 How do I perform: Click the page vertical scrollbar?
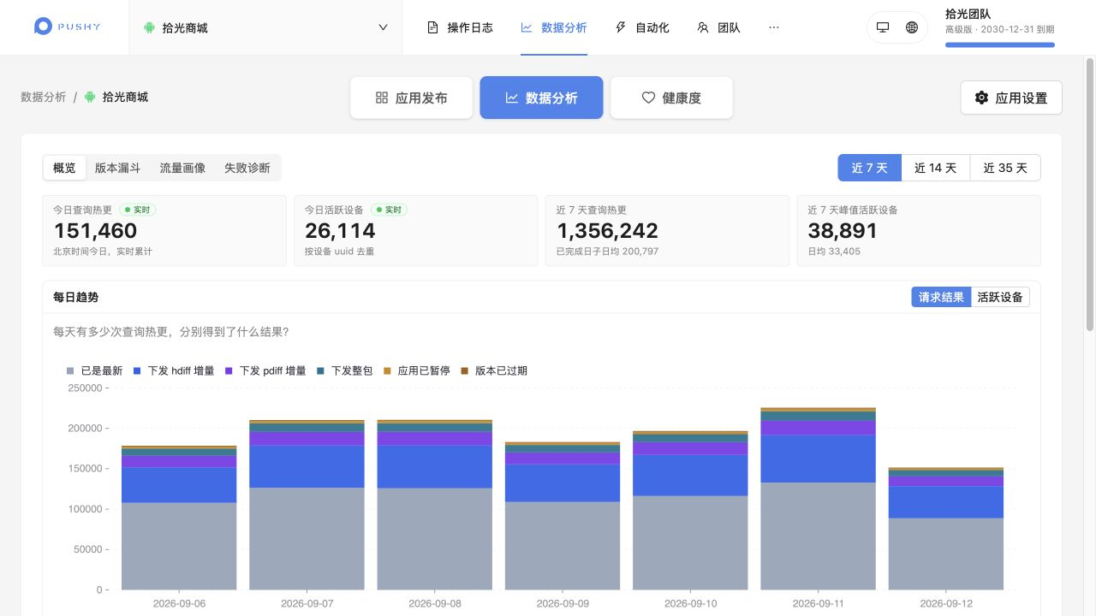click(1090, 194)
